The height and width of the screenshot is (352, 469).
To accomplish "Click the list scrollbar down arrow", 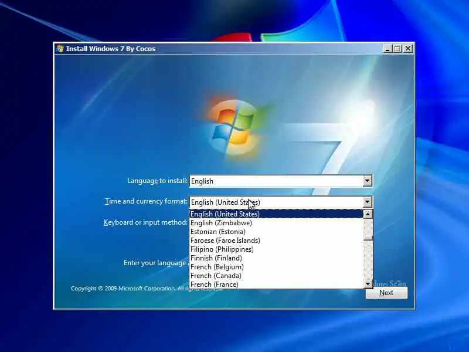I will click(x=368, y=283).
